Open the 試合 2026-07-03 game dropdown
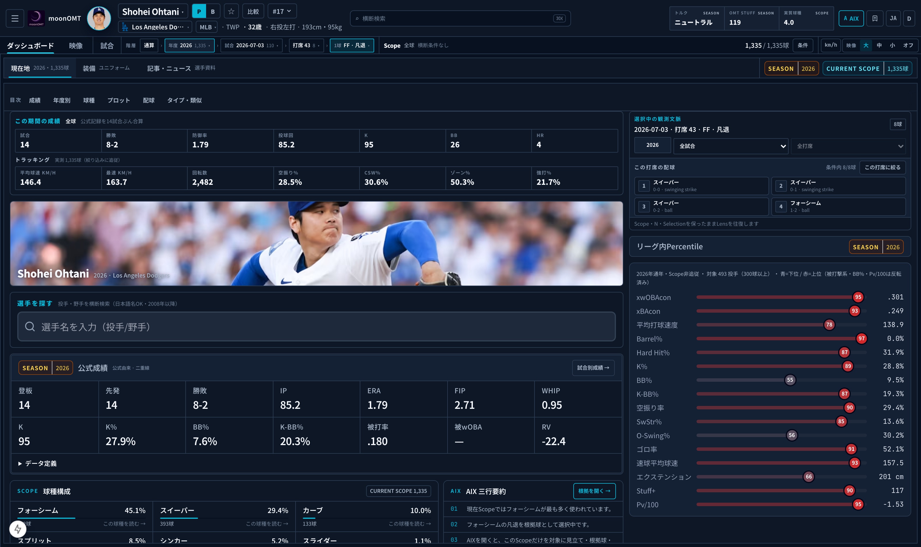The image size is (921, 547). [251, 45]
